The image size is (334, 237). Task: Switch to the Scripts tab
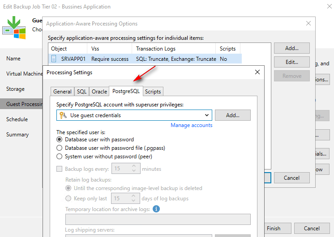tap(153, 92)
